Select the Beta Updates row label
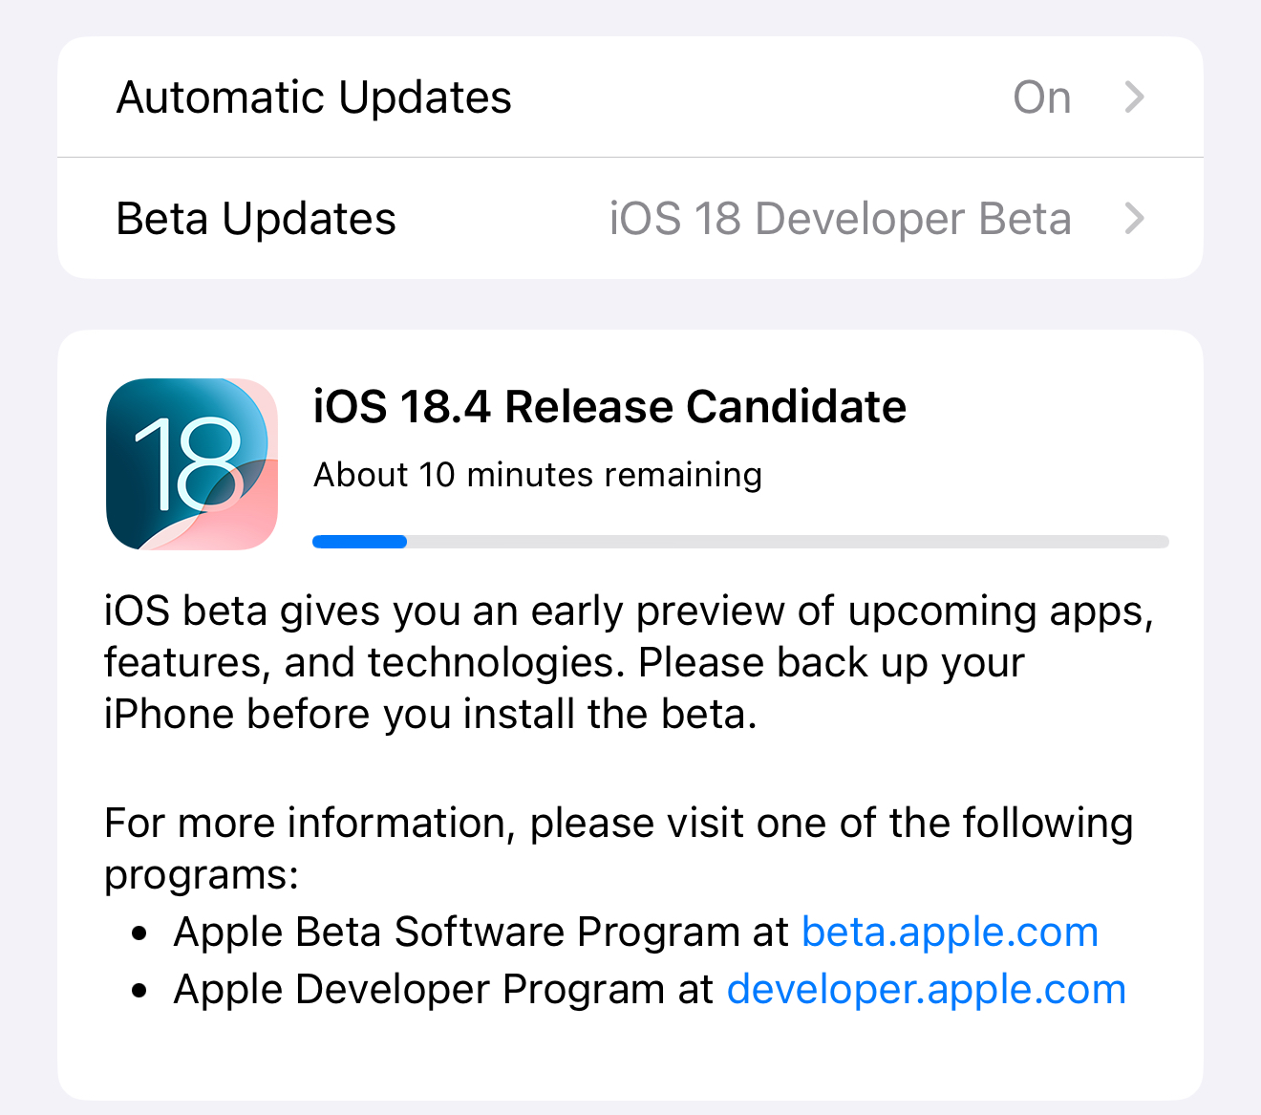Image resolution: width=1261 pixels, height=1115 pixels. pos(256,219)
